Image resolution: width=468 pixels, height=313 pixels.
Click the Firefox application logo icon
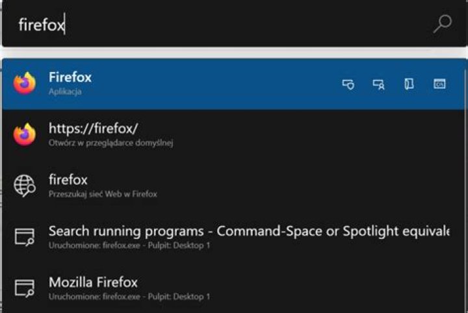pyautogui.click(x=25, y=84)
